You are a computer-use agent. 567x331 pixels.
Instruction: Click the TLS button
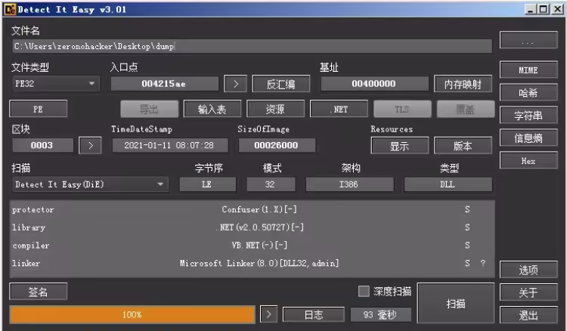pos(402,109)
